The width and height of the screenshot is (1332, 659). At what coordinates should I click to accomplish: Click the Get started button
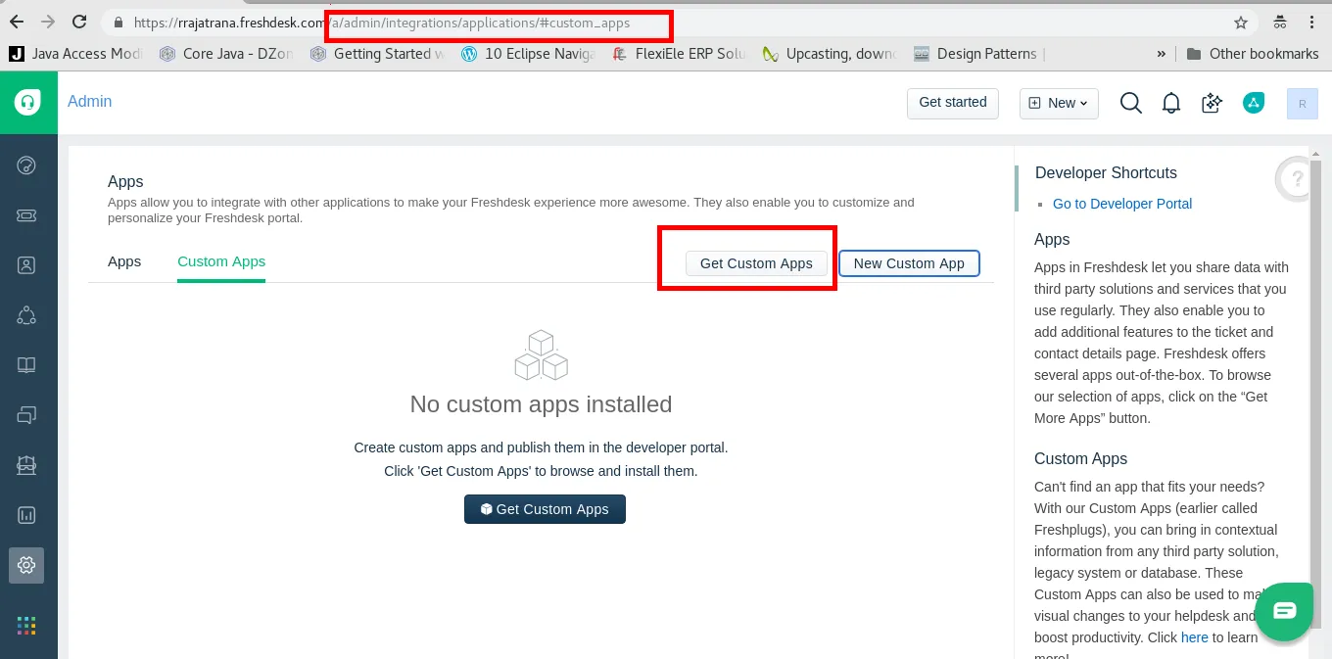[953, 103]
